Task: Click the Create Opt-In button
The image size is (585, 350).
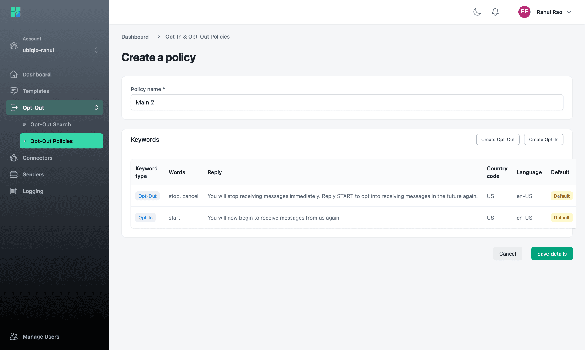Action: pyautogui.click(x=543, y=140)
